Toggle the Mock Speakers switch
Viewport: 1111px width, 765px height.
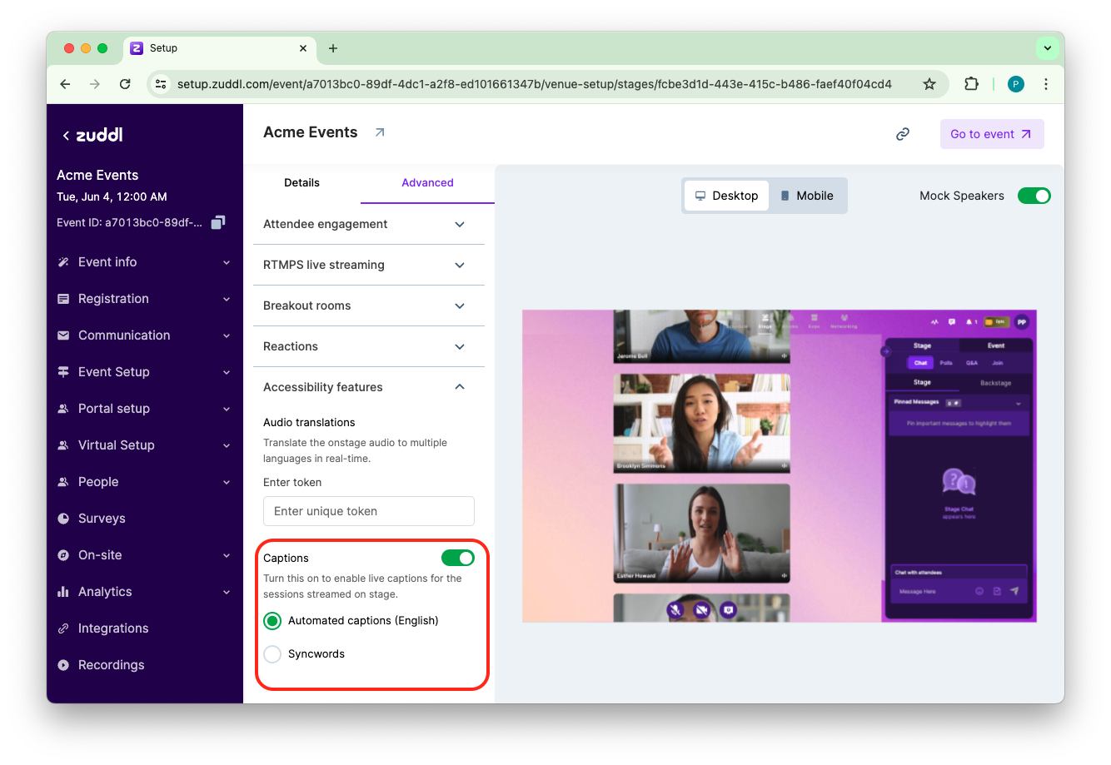[x=1034, y=196]
